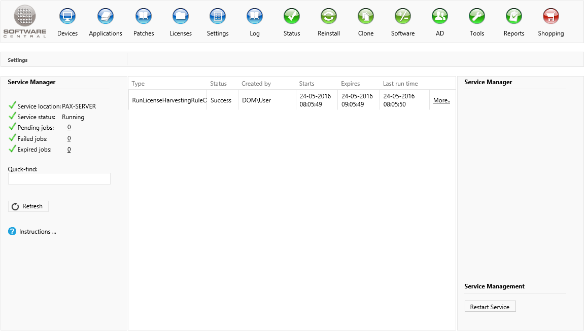Click the Quick-find text field
586x332 pixels.
pyautogui.click(x=59, y=179)
